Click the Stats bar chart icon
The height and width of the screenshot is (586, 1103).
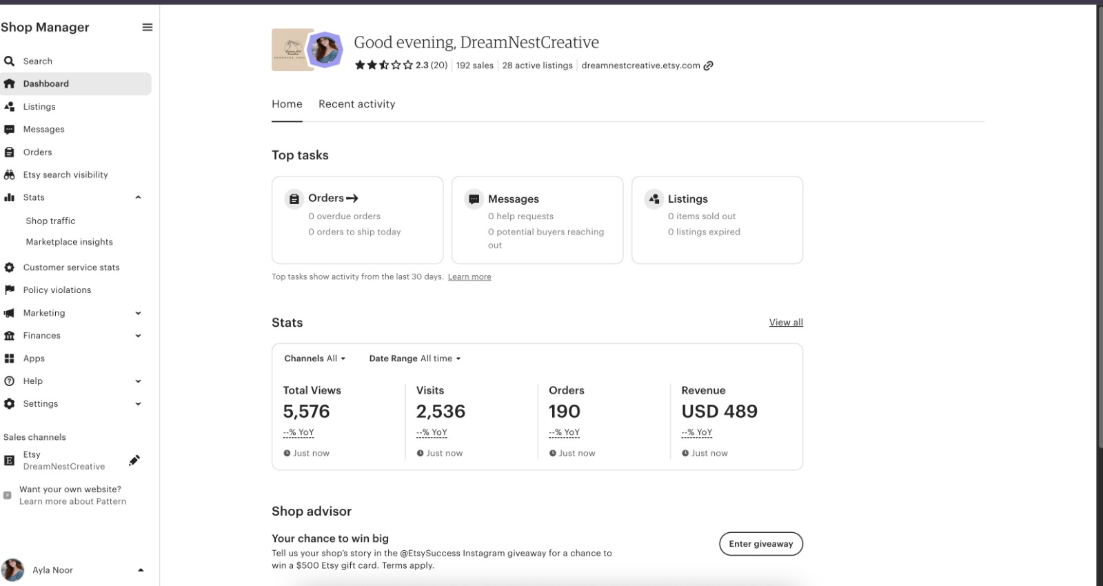coord(9,197)
